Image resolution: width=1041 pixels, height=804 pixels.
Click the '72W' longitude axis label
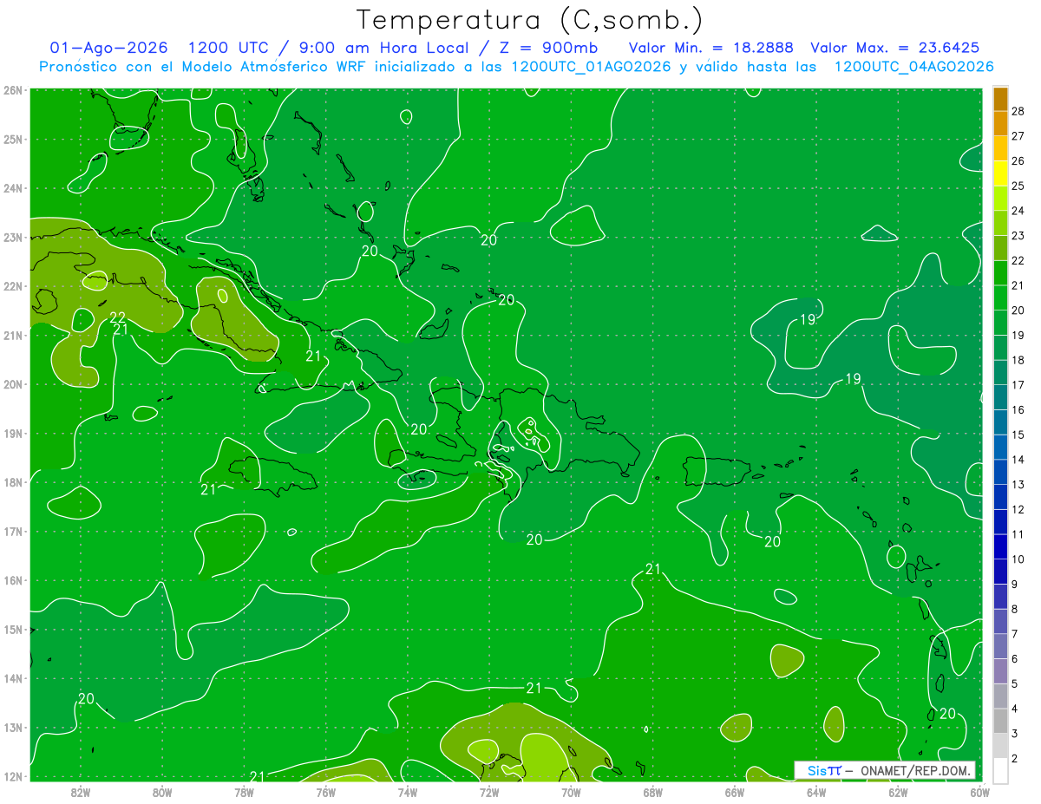click(489, 791)
